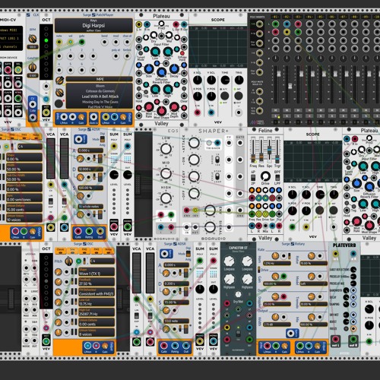The height and width of the screenshot is (380, 380).
Task: Click the '13.75 Hz' low cut field
Action: [97, 302]
